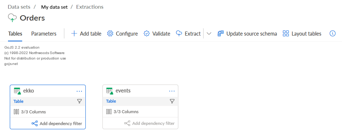The width and height of the screenshot is (342, 135).
Task: Switch to the Parameters tab
Action: [x=44, y=34]
